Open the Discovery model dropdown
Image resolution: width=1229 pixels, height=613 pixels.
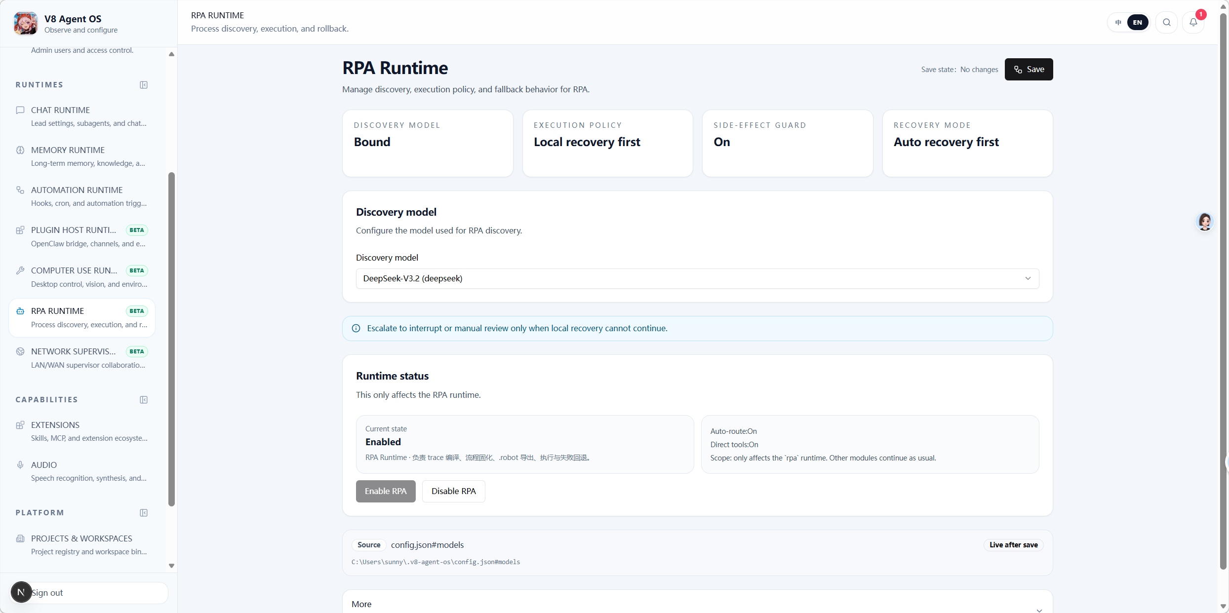point(697,278)
